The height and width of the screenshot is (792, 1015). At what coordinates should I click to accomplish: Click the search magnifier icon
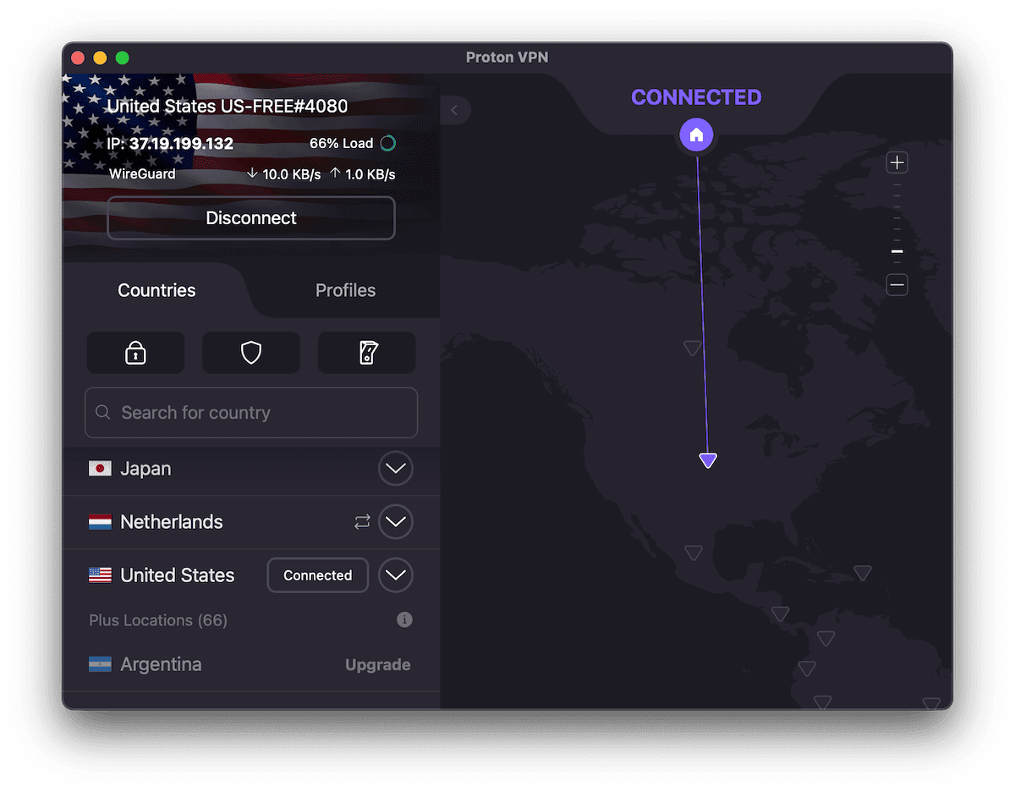coord(103,412)
